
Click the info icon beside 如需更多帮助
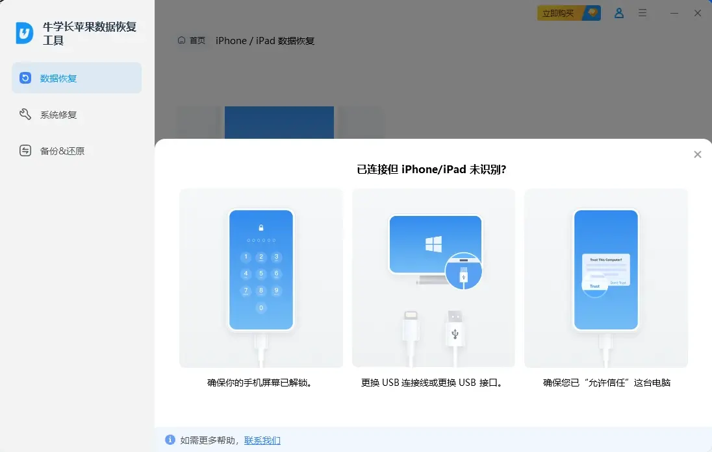(170, 440)
